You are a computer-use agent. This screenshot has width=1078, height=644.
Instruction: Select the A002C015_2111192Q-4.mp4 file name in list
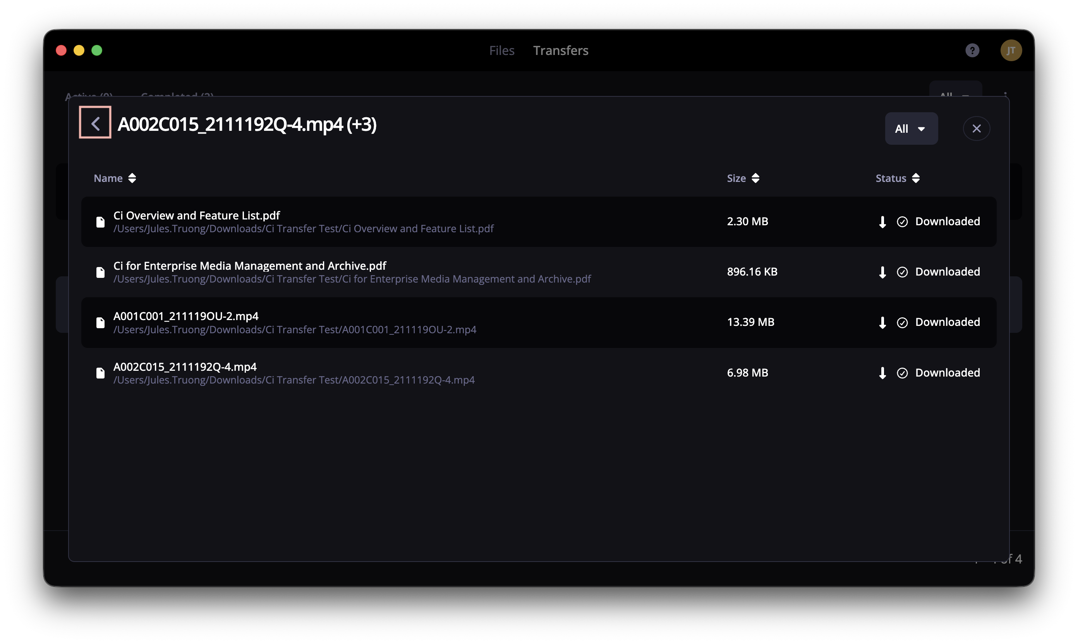(185, 367)
